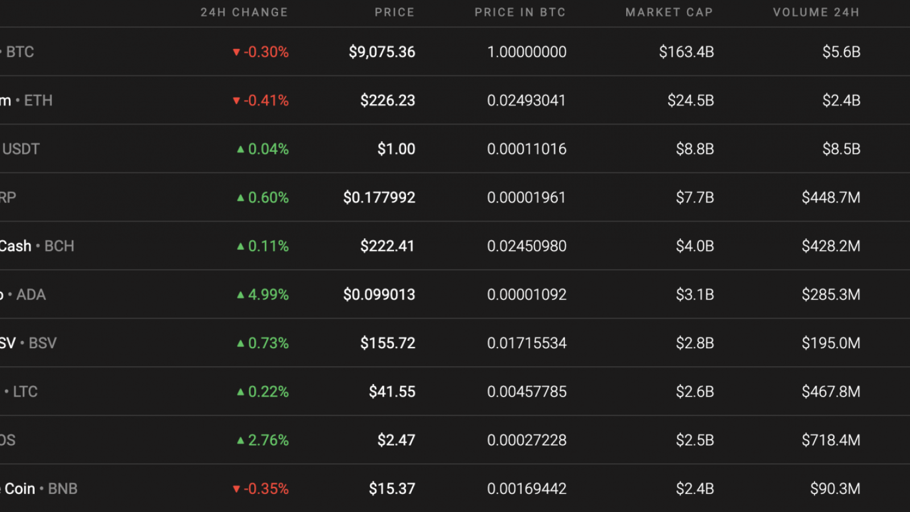Select BCH BTC price 0.02450980
The height and width of the screenshot is (512, 910).
coord(527,246)
